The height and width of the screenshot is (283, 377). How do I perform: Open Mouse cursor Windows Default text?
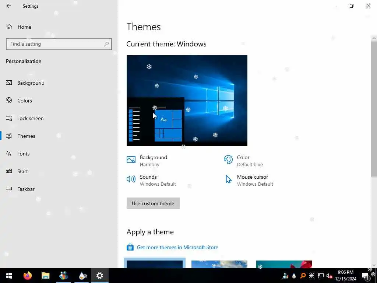coord(255,180)
